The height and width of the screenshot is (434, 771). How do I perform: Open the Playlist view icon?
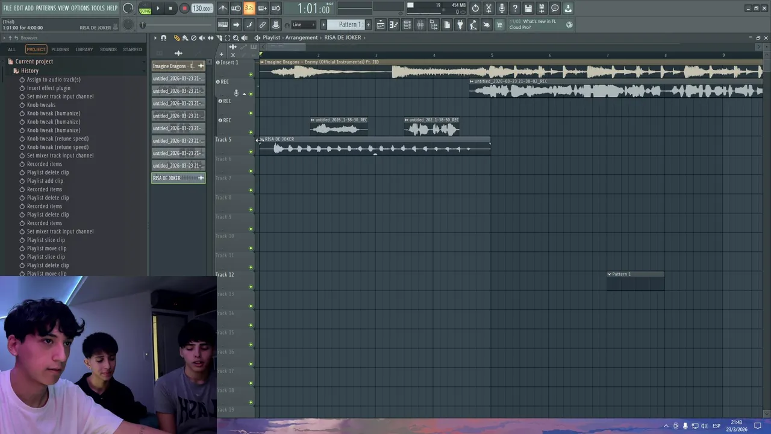(x=381, y=25)
